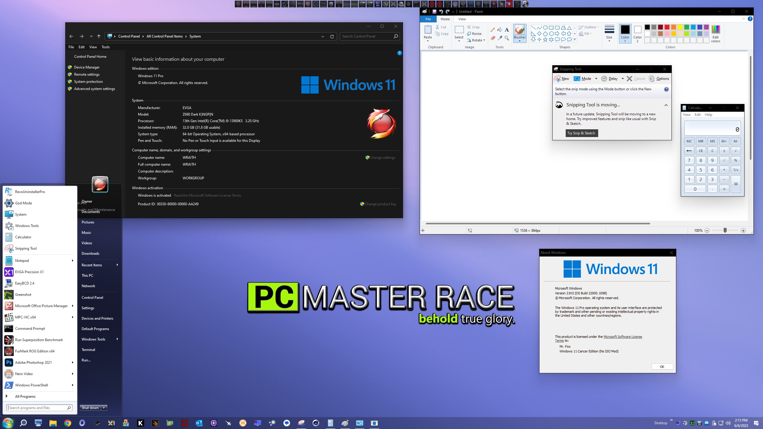Collapse the 'Snipping Tool is moving' notice
Screen dimensions: 763x429
pos(666,105)
